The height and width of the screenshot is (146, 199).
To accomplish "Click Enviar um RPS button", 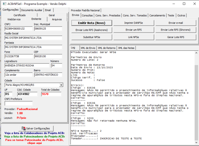I will [x=134, y=30].
